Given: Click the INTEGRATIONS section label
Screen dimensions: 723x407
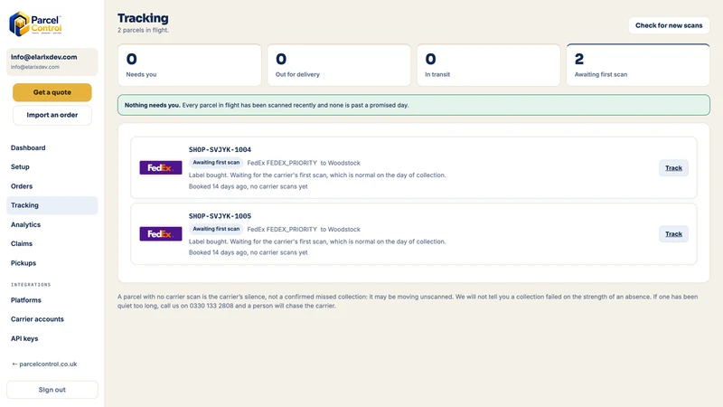Looking at the screenshot, I should pos(31,285).
